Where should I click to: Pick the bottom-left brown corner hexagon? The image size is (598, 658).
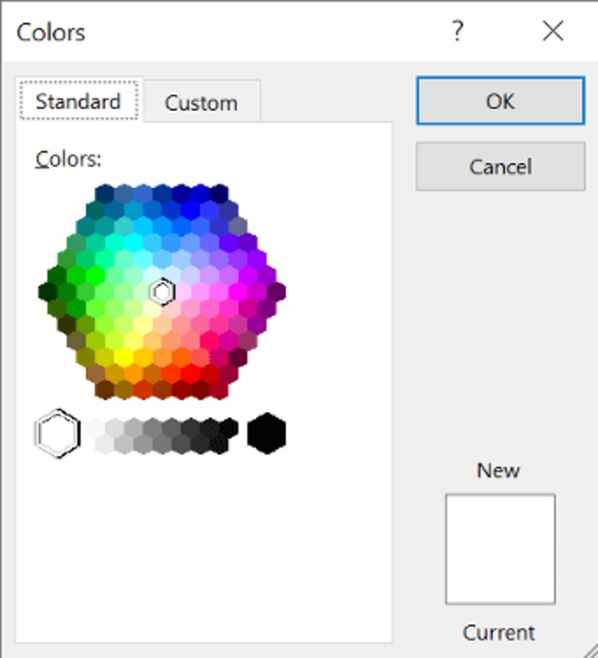105,389
